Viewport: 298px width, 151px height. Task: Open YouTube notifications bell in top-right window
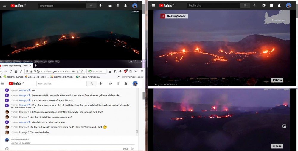279,5
